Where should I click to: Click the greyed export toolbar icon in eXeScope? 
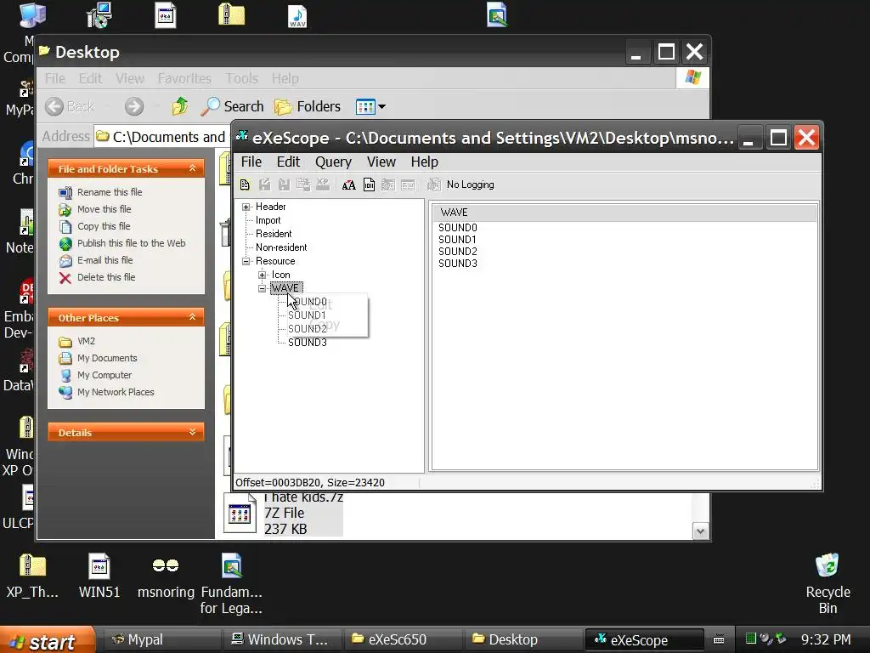pyautogui.click(x=303, y=185)
